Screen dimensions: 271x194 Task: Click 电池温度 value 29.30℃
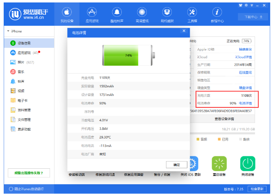[x=105, y=137]
